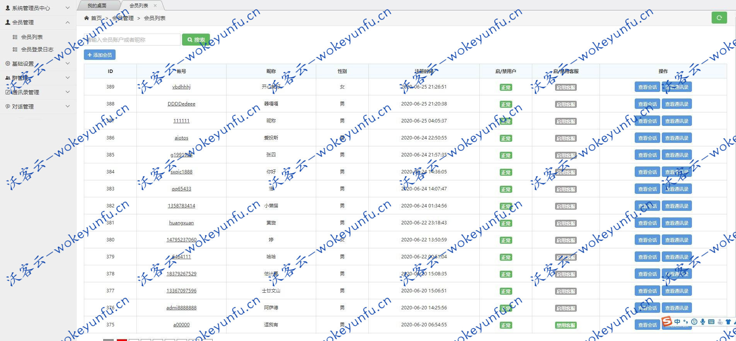
Task: Click 查看会话 for user ID 380
Action: click(647, 240)
